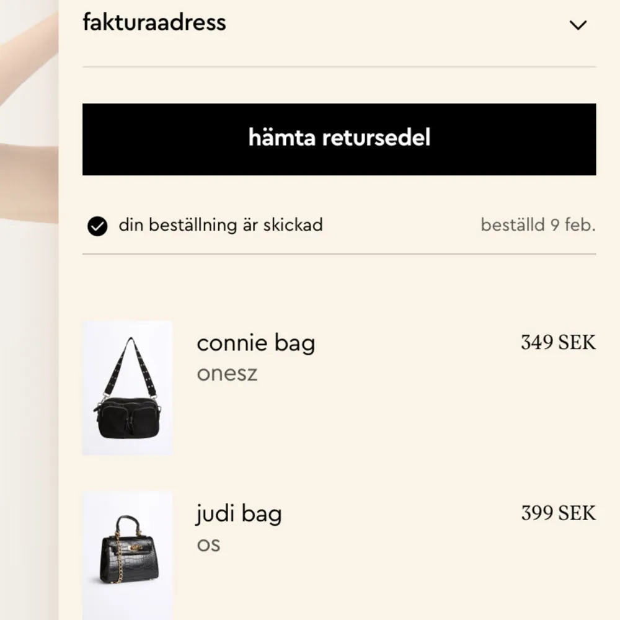Open the judi bag product thumbnail

128,555
